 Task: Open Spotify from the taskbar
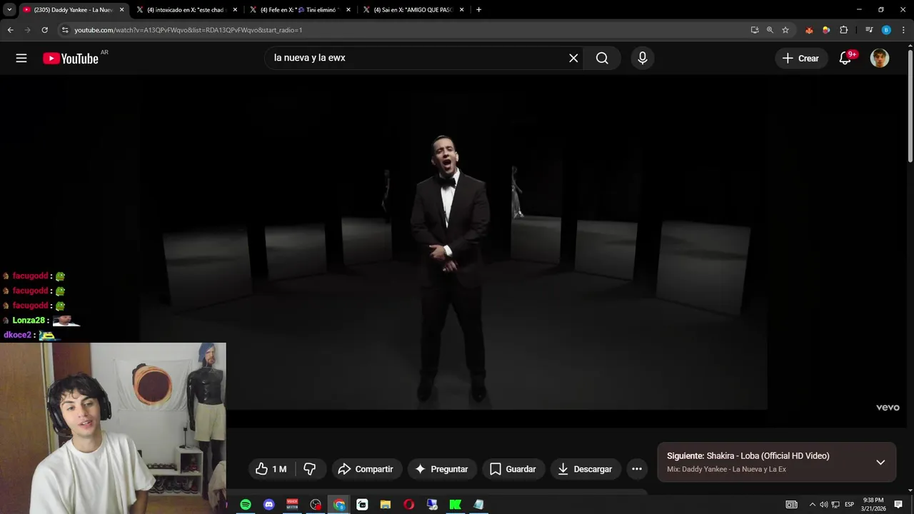(x=246, y=504)
